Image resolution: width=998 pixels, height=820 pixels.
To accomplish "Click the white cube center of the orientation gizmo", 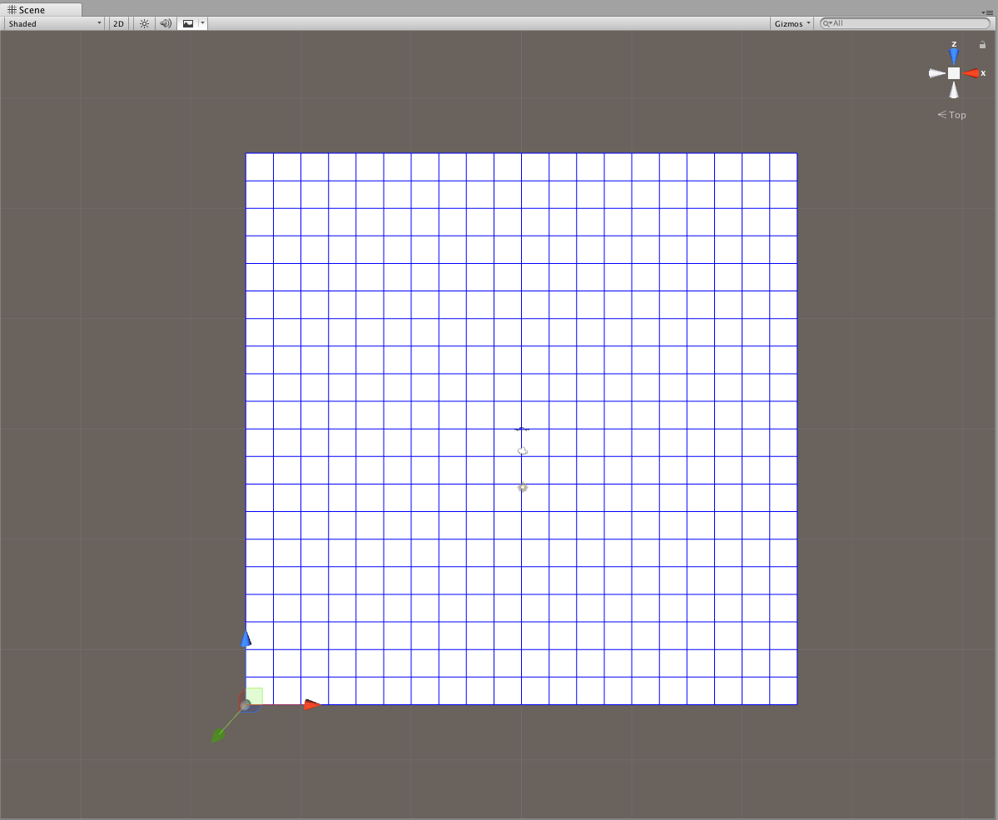I will [x=952, y=73].
